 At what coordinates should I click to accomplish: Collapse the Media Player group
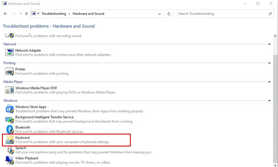coord(269,82)
